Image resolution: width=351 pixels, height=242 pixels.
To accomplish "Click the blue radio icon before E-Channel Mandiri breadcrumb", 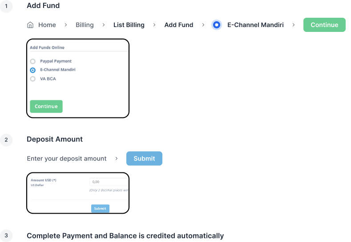I will (x=217, y=25).
